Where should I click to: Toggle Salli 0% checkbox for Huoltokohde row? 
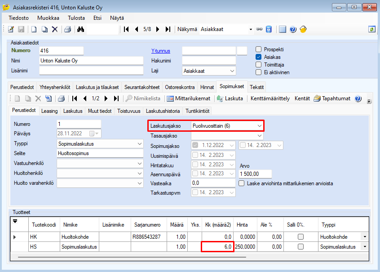[x=300, y=236]
